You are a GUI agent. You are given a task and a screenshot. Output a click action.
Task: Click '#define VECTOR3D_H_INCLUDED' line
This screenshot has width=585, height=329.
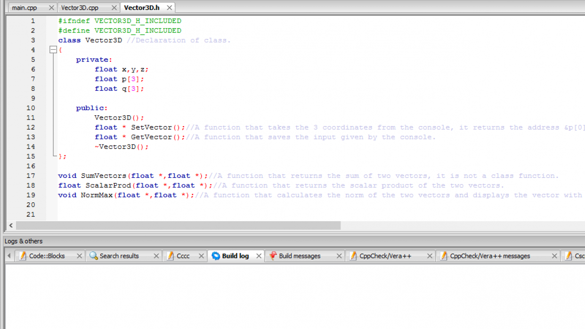[120, 31]
